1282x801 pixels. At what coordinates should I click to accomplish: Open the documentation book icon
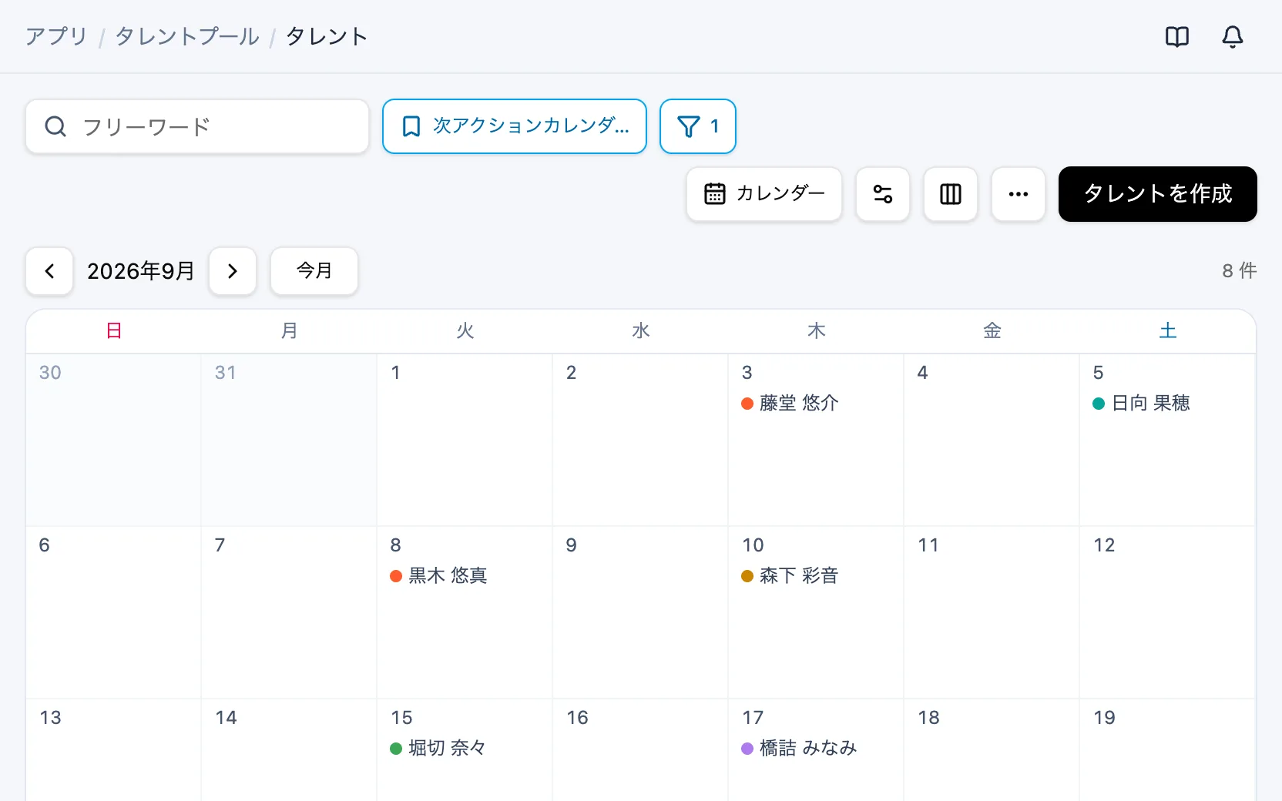point(1176,37)
